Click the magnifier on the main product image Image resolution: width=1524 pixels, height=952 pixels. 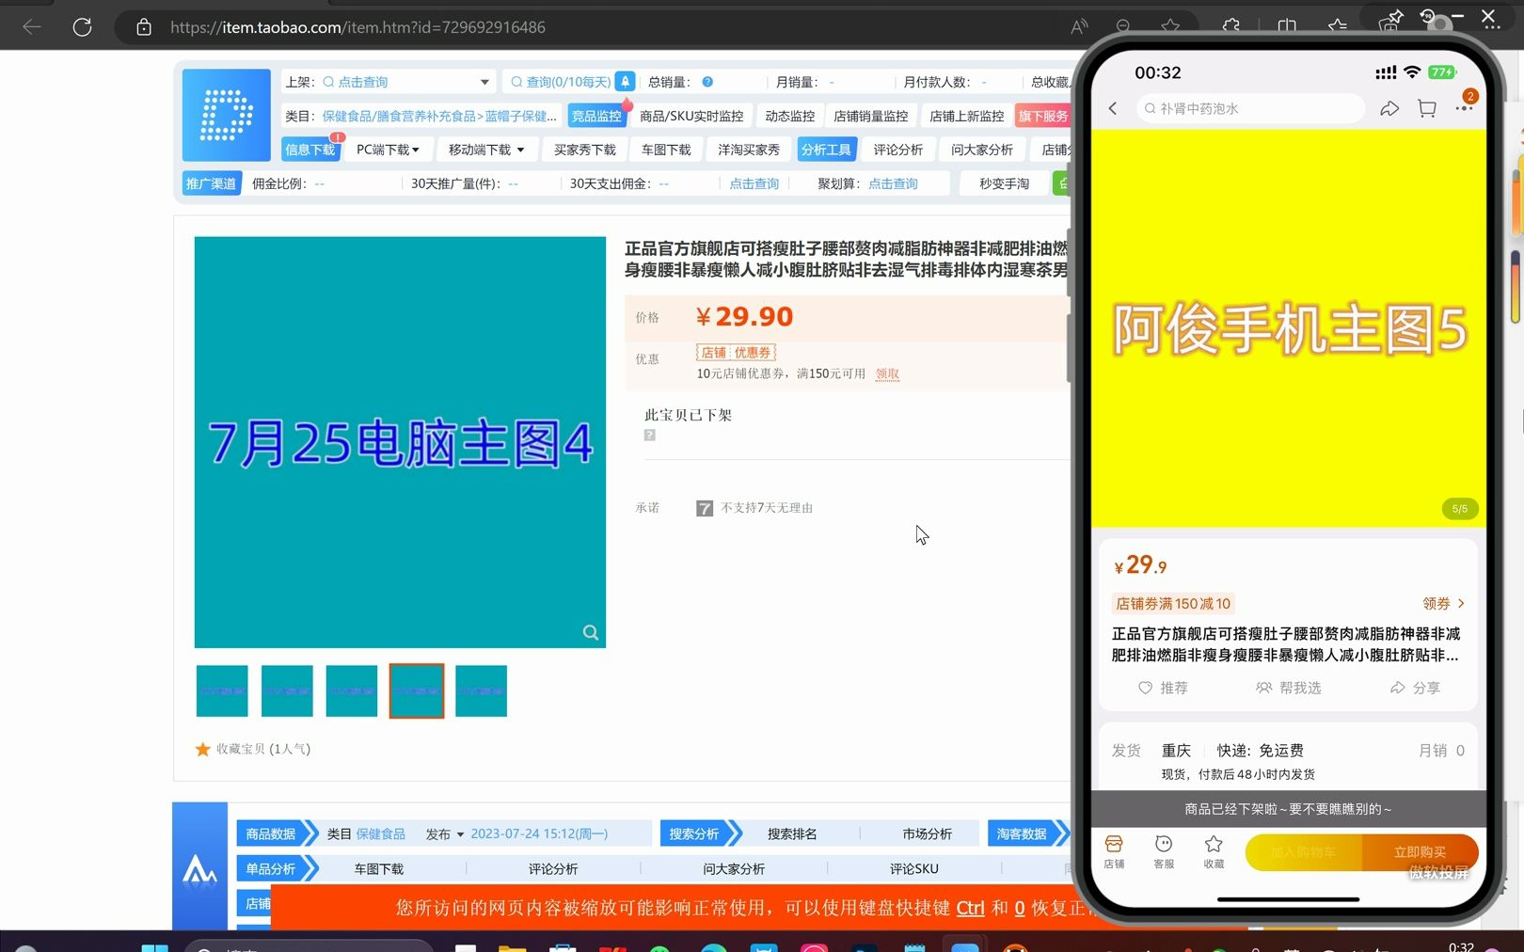(x=591, y=632)
